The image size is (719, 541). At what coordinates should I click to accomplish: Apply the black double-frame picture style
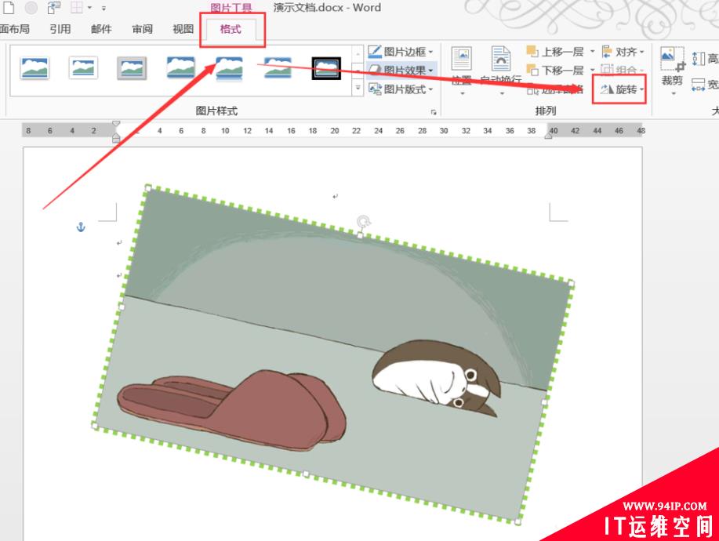pyautogui.click(x=326, y=68)
